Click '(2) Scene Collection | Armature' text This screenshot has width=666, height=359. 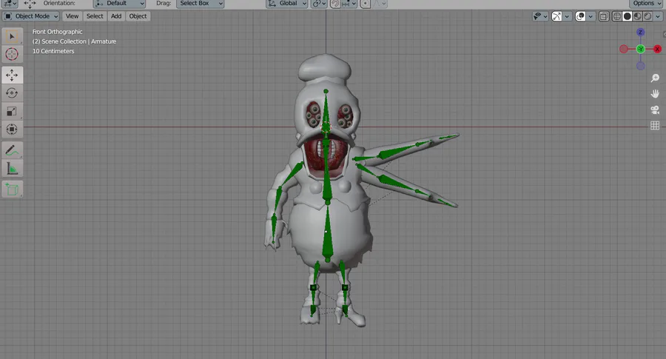coord(74,41)
